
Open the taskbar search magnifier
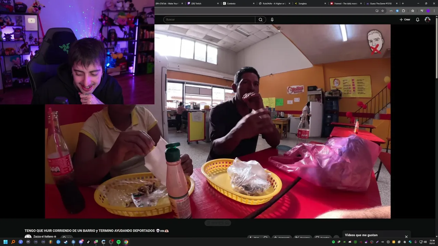coord(13,242)
